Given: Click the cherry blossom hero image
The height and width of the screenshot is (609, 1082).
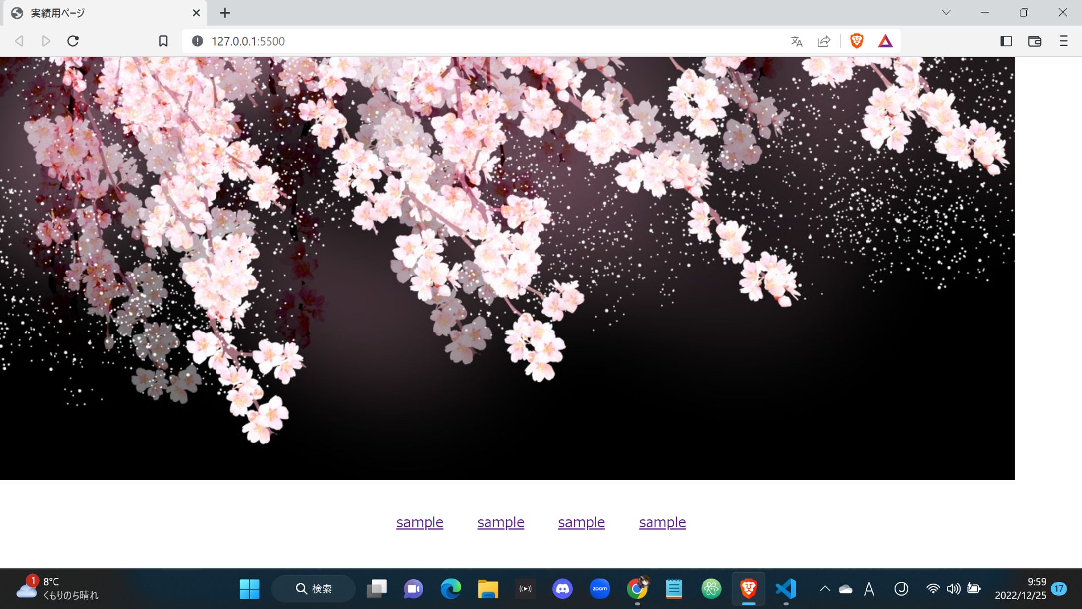Looking at the screenshot, I should [x=507, y=268].
